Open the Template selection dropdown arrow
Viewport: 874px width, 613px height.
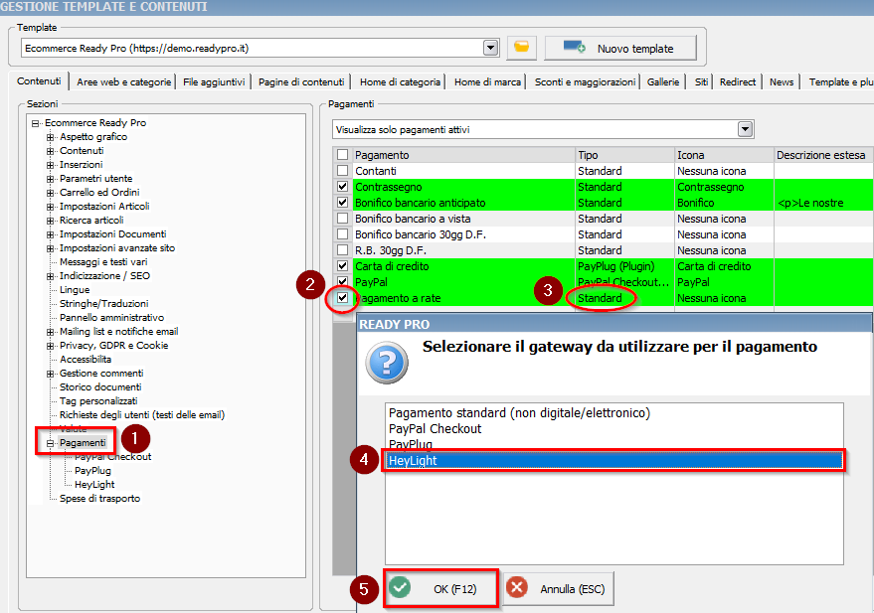tap(490, 48)
